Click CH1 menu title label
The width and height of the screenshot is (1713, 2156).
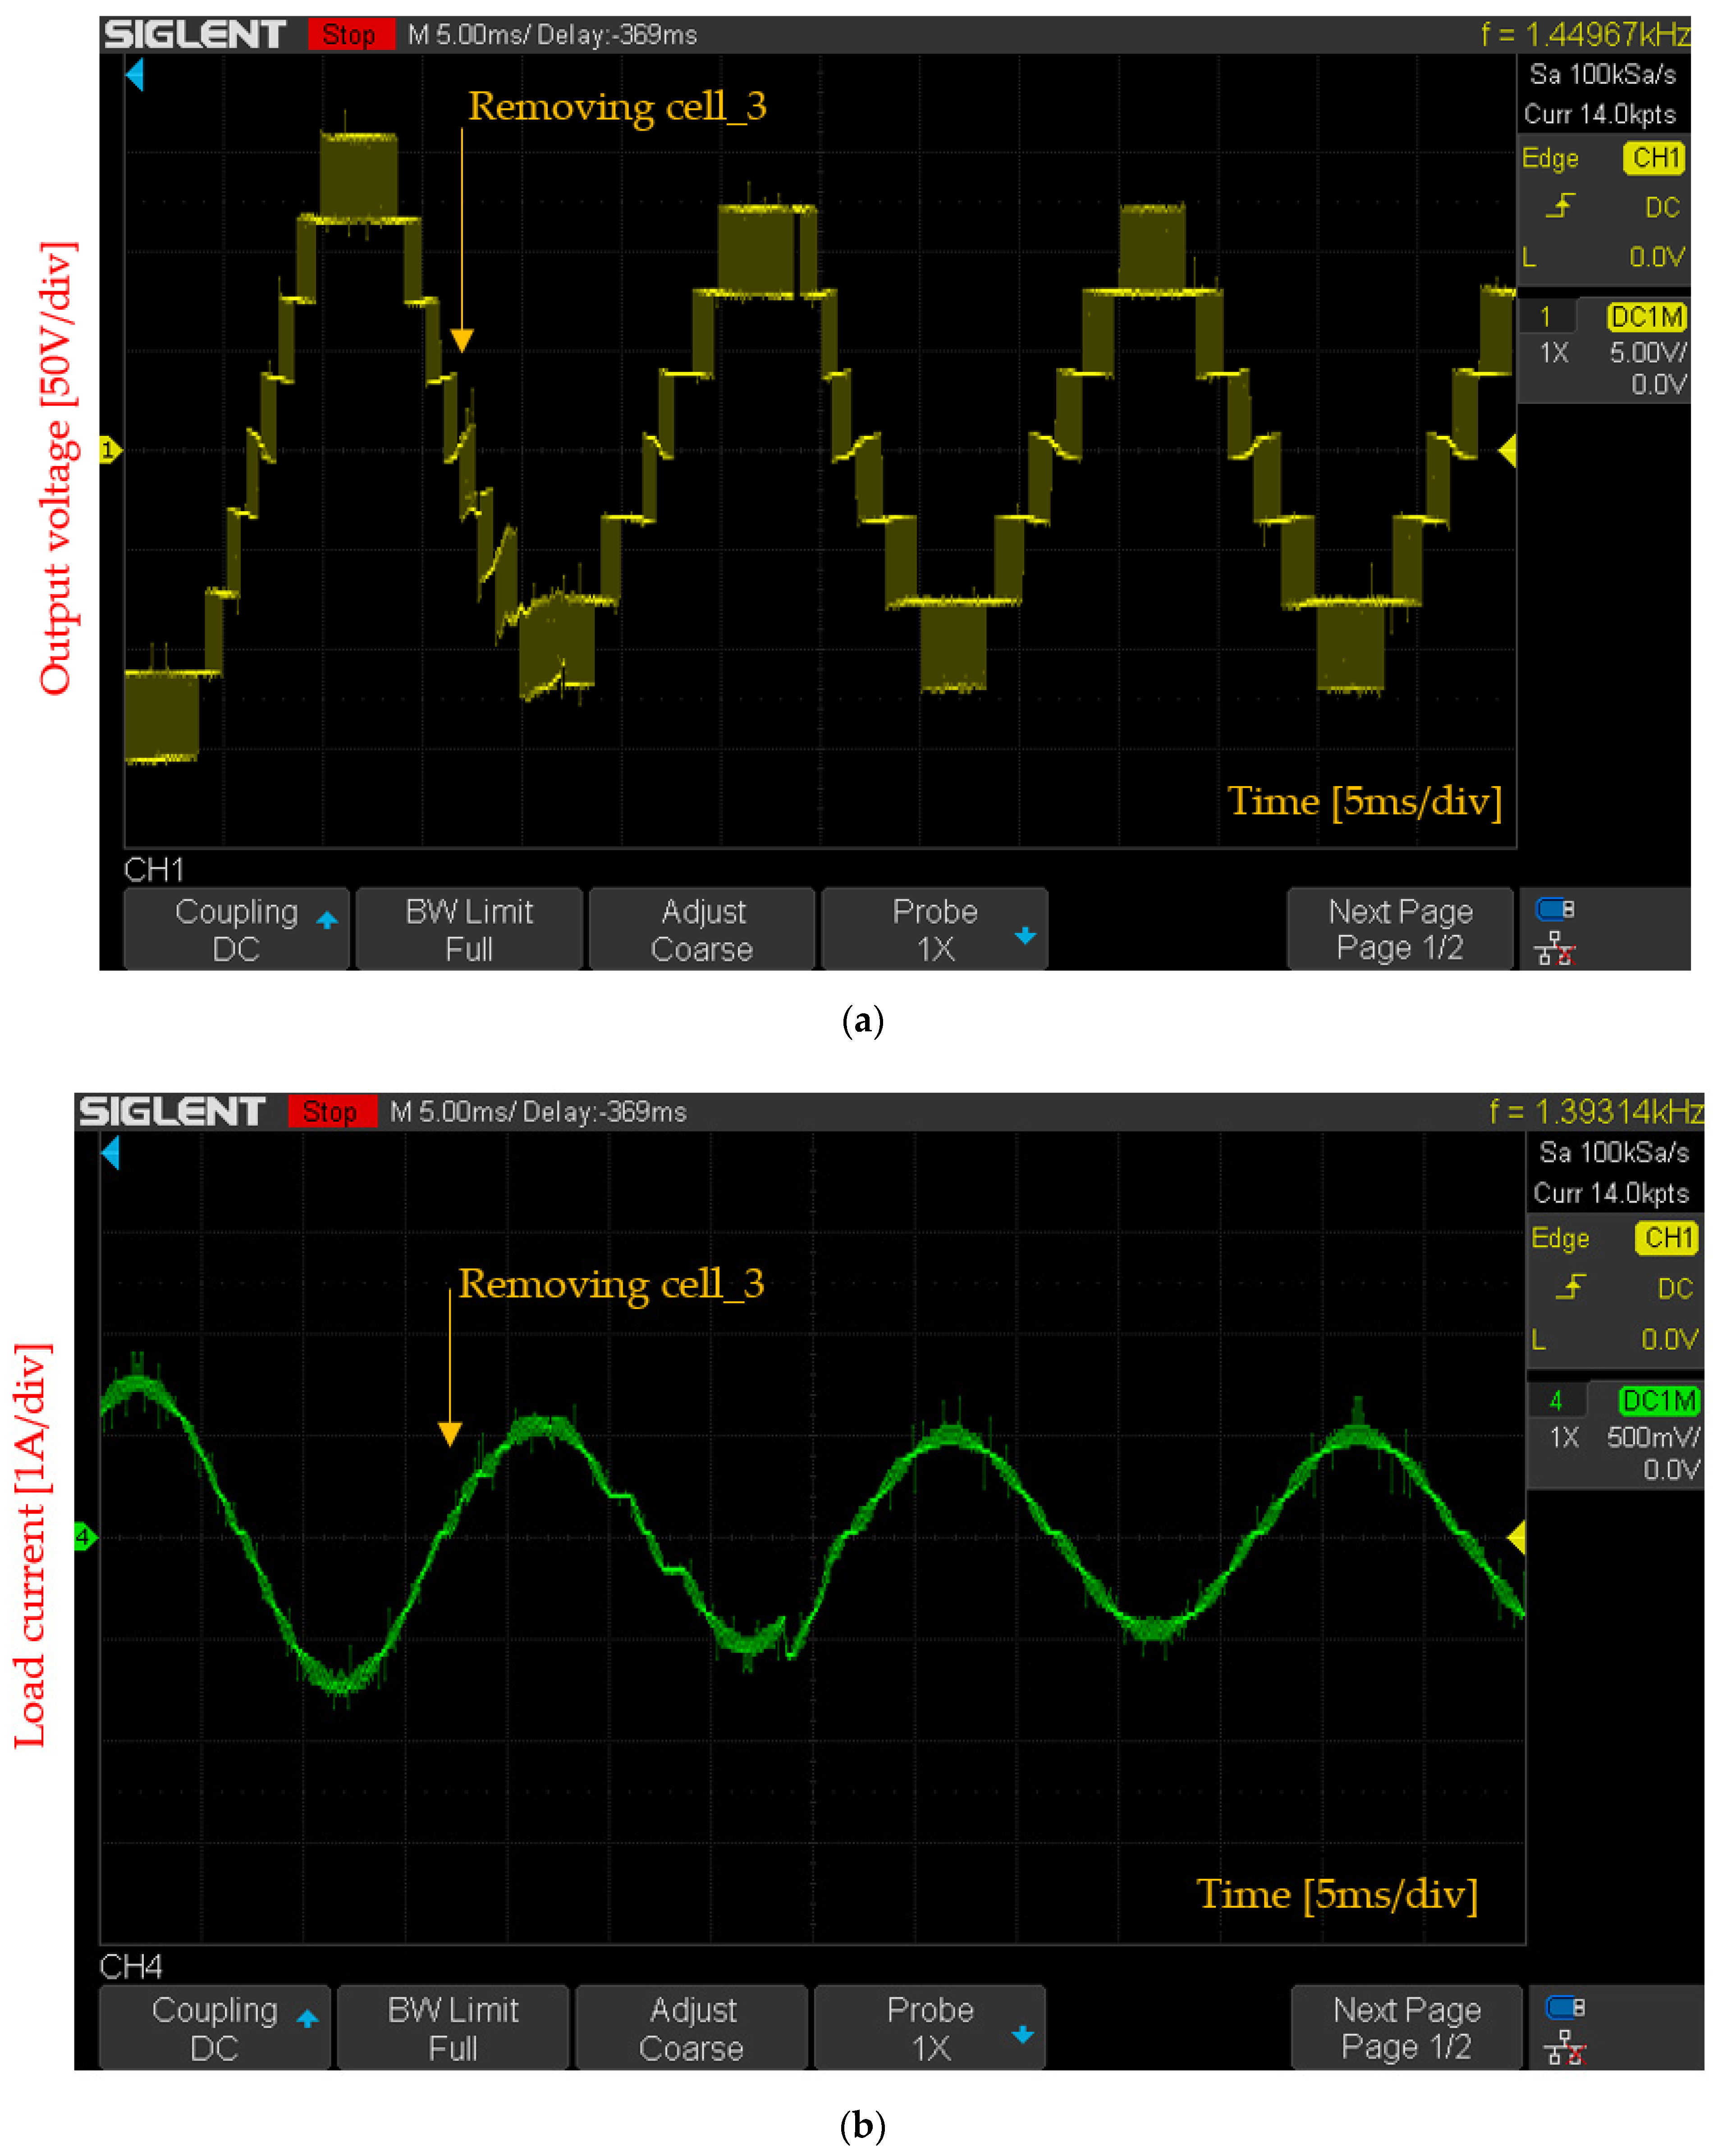(154, 870)
